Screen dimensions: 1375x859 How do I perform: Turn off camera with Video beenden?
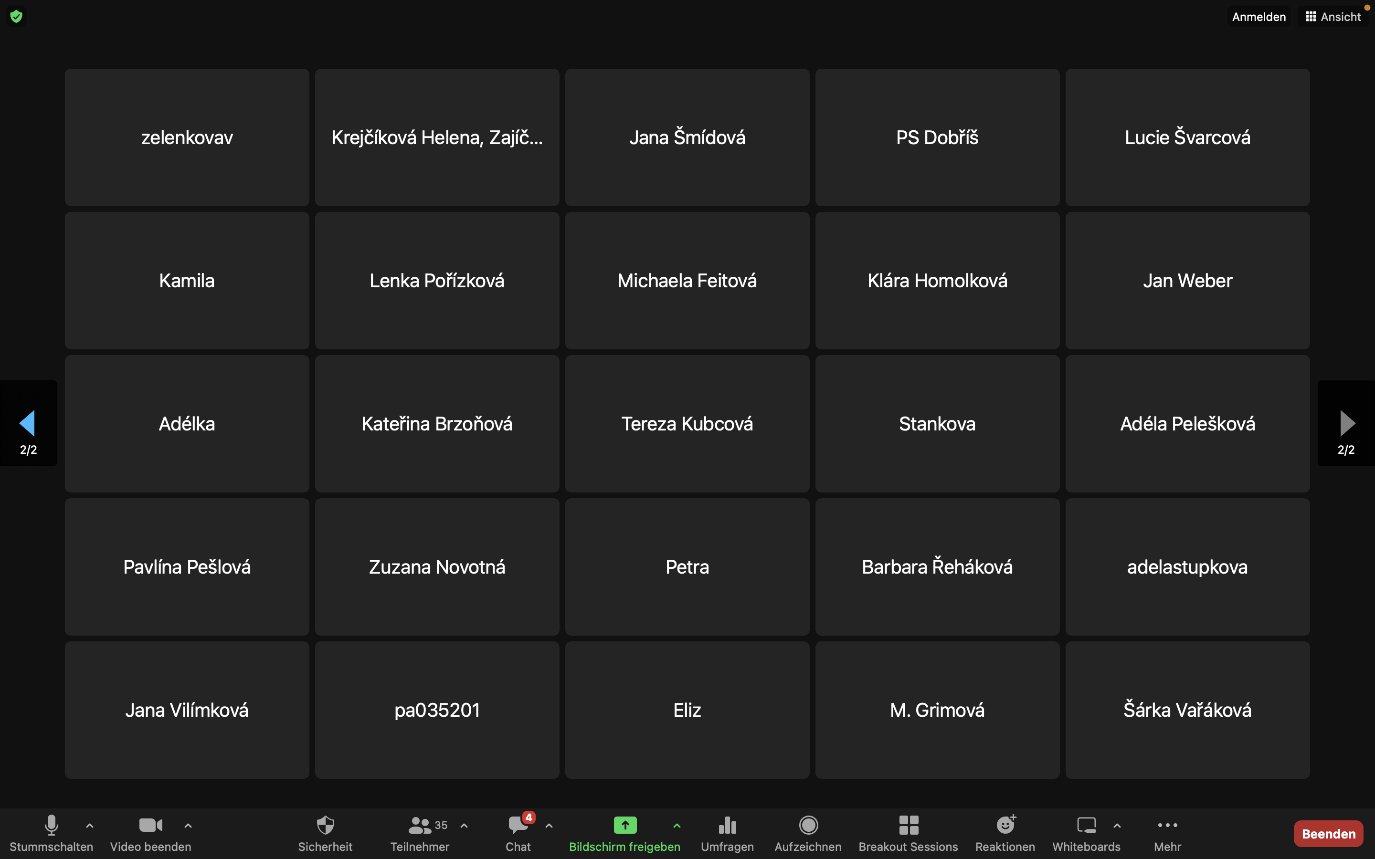pos(150,832)
